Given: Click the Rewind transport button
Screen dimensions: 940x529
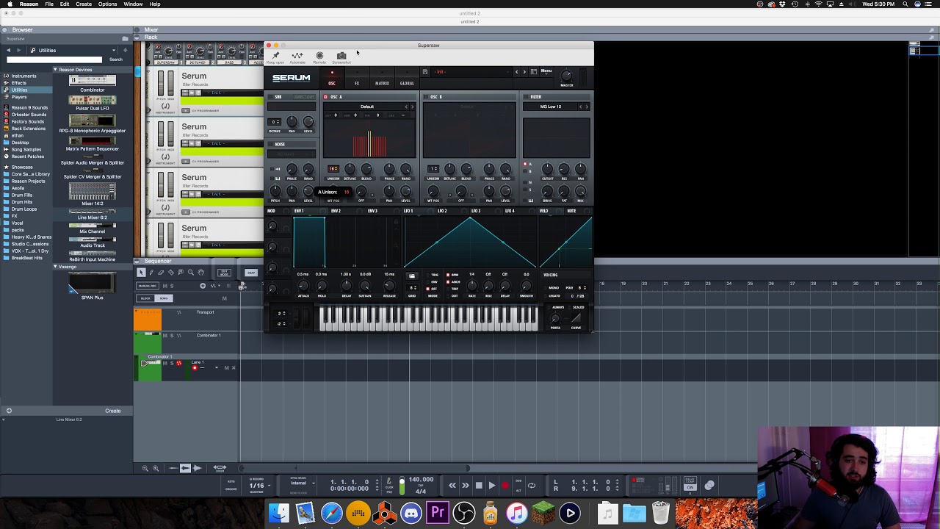Looking at the screenshot, I should coord(452,486).
